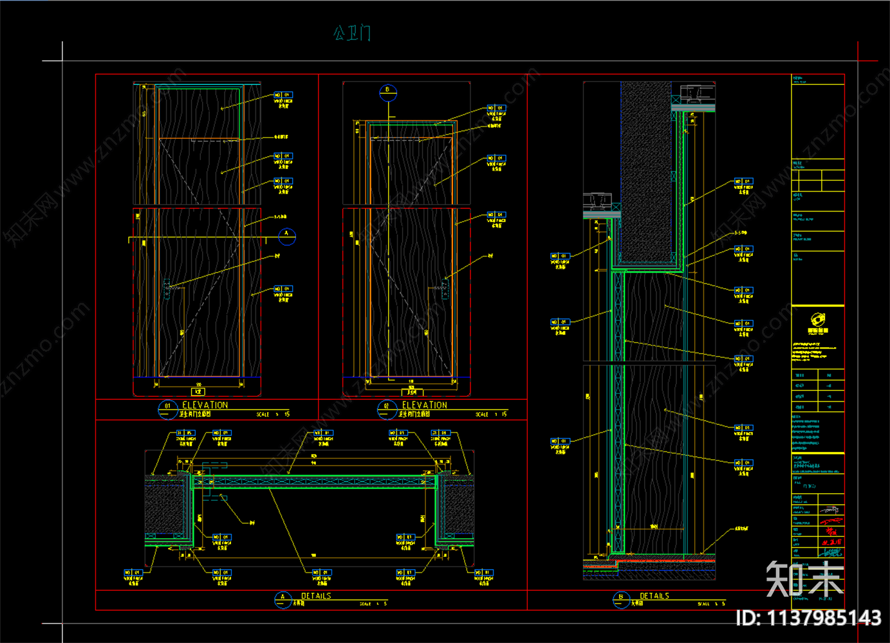Select the door handle on elevation 01
Image resolution: width=890 pixels, height=643 pixels.
(x=167, y=289)
